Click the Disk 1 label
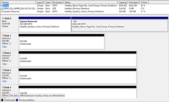169x102 pixels. coord(8,36)
